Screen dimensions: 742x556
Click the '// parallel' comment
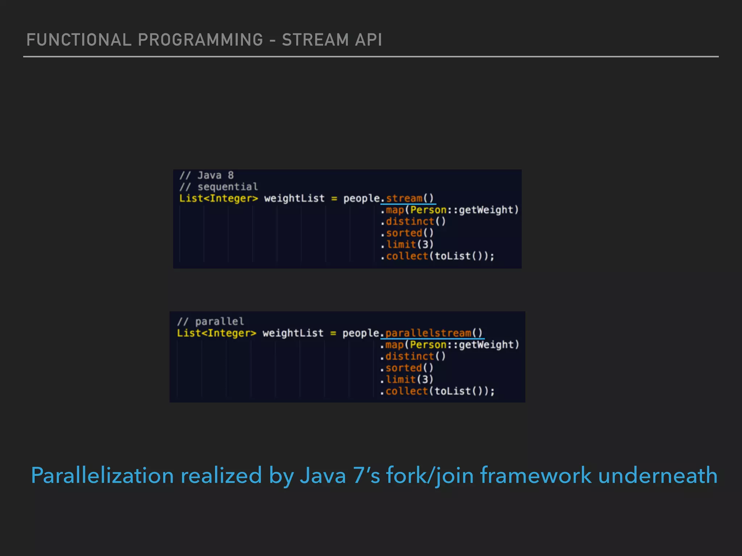210,321
